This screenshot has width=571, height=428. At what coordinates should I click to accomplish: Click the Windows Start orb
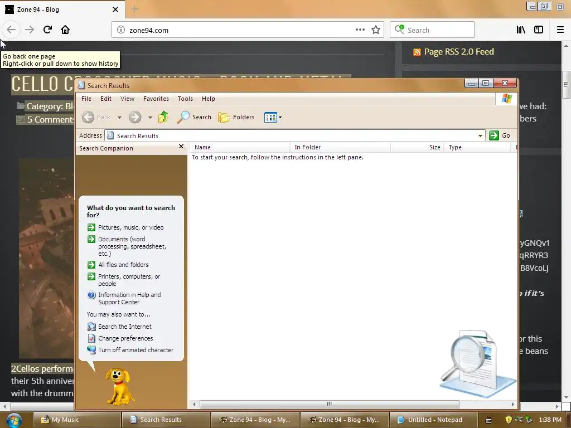(14, 420)
